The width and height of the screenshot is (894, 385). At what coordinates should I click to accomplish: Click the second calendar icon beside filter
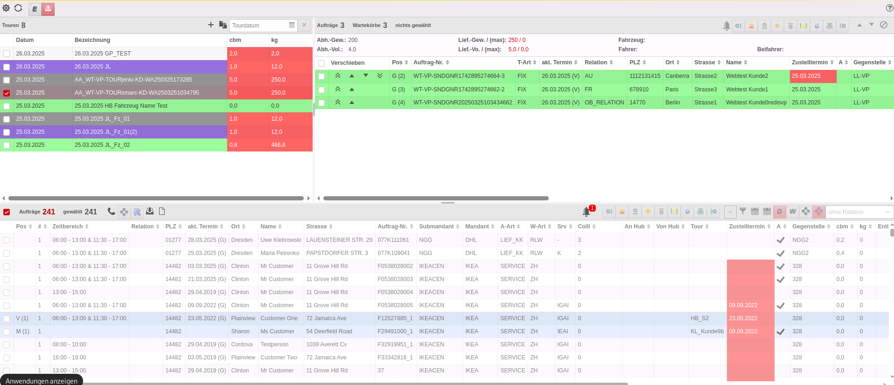(x=767, y=212)
